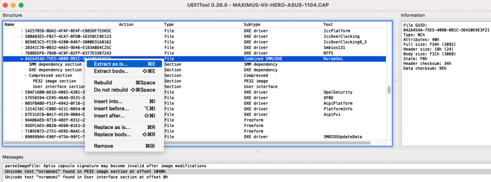The height and width of the screenshot is (182, 491).
Task: Zoom the UEFITool window with green button
Action: click(21, 5)
